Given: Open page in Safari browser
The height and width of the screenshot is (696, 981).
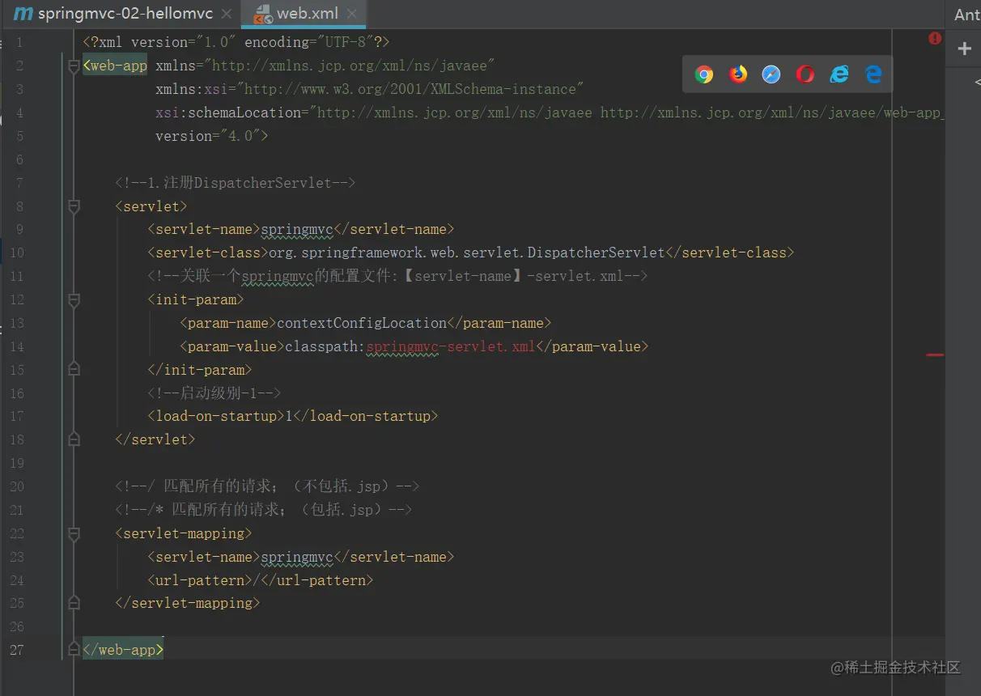Looking at the screenshot, I should (771, 74).
